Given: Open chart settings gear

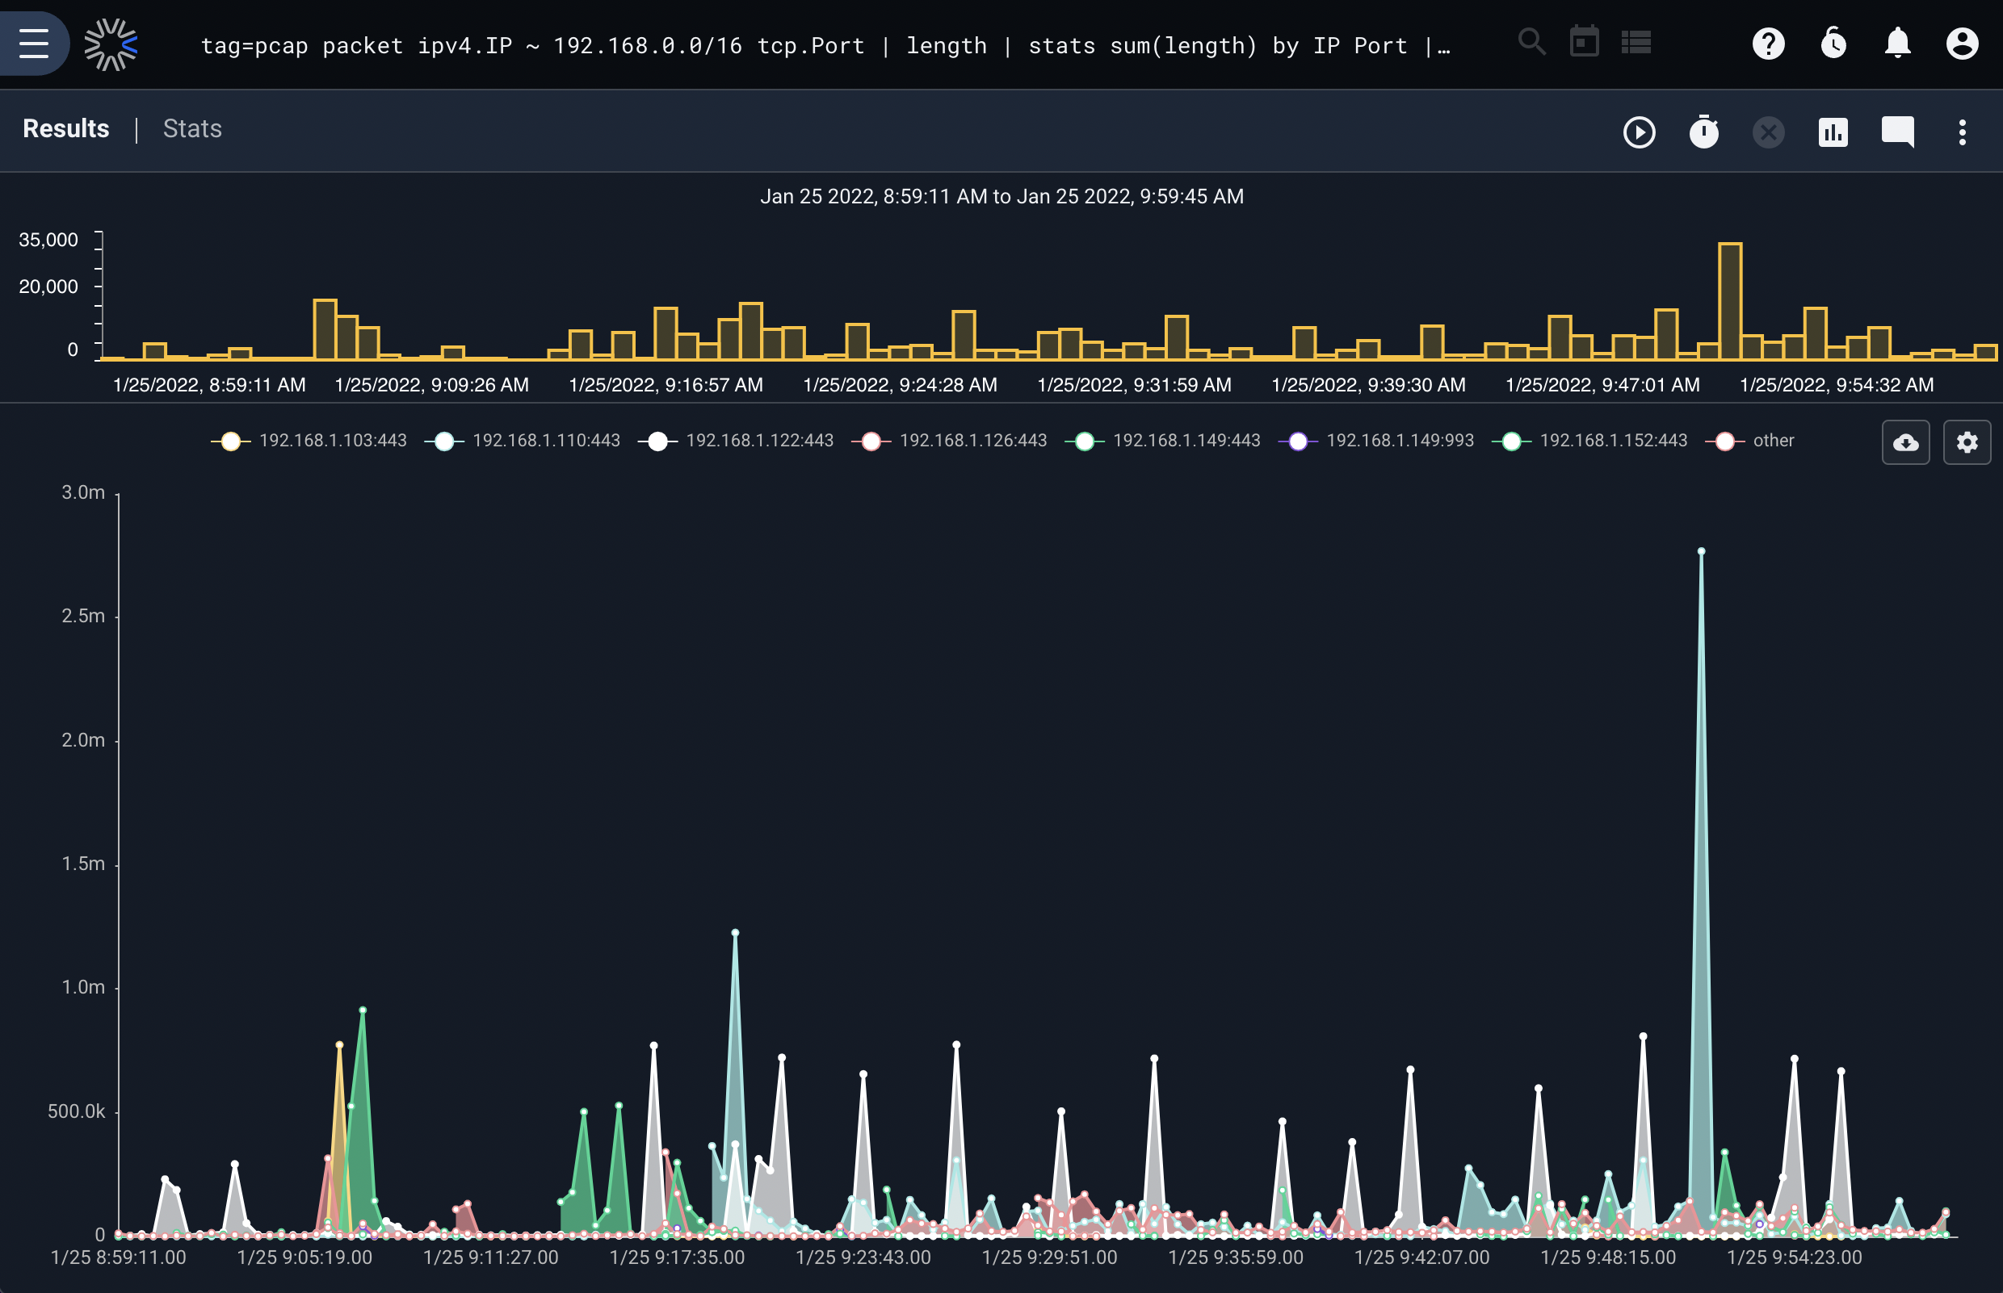Looking at the screenshot, I should tap(1967, 442).
